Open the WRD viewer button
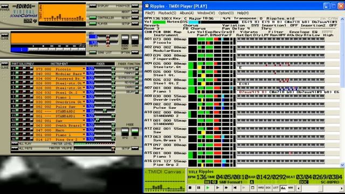345x194 pixels. pos(261,188)
